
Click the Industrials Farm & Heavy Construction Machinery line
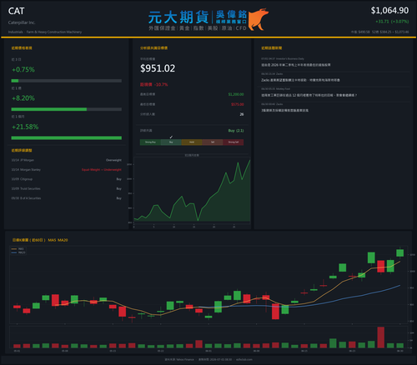click(x=45, y=32)
